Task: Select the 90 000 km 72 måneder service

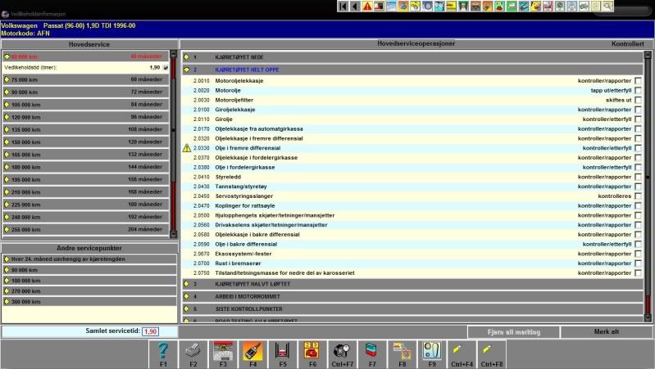Action: pyautogui.click(x=85, y=92)
